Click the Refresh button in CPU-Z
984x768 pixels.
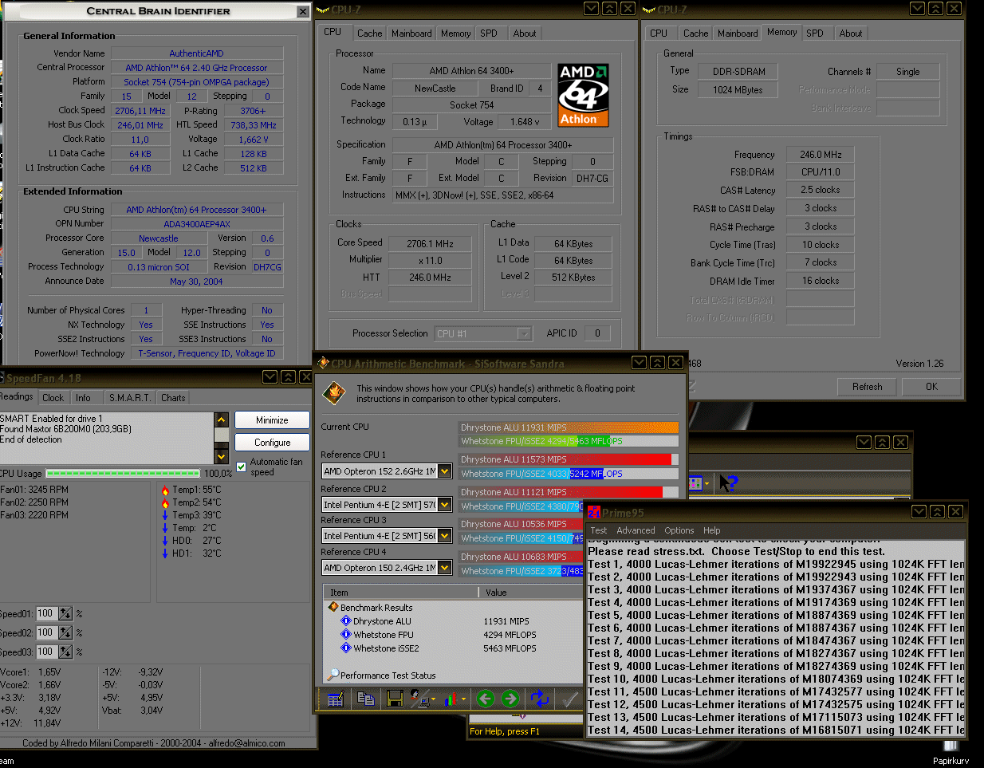click(x=867, y=387)
